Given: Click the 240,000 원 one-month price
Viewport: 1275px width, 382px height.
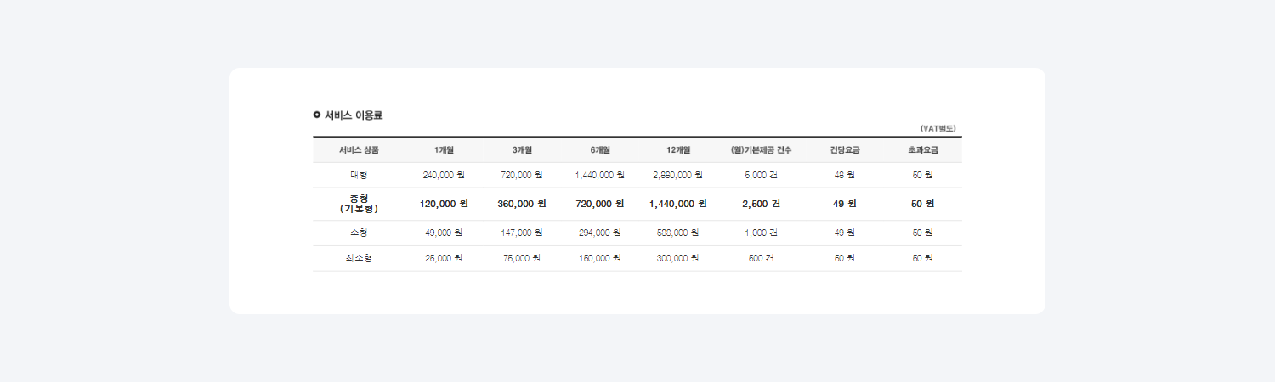Looking at the screenshot, I should click(444, 175).
